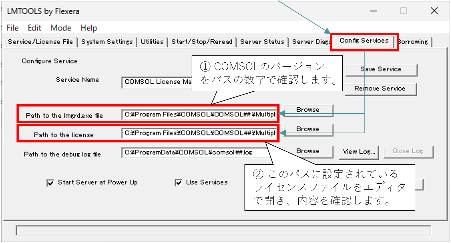Open the Utilities tab
451x243 pixels.
tap(152, 42)
